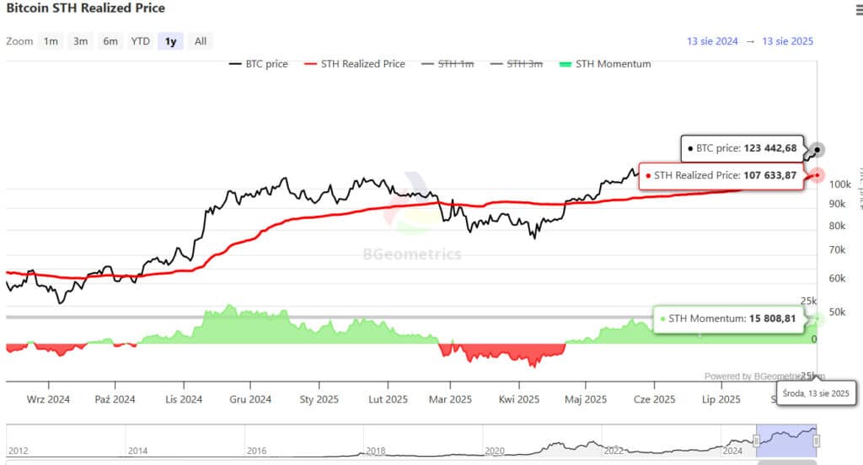Toggle BTC price series in legend
Viewport: 863px width, 465px height.
[x=258, y=64]
